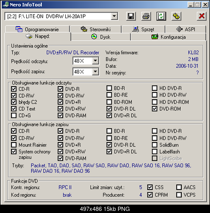Switch to the Sterowniki tab
The width and height of the screenshot is (210, 213).
click(x=96, y=29)
